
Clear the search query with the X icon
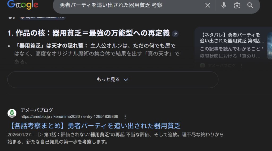click(207, 5)
